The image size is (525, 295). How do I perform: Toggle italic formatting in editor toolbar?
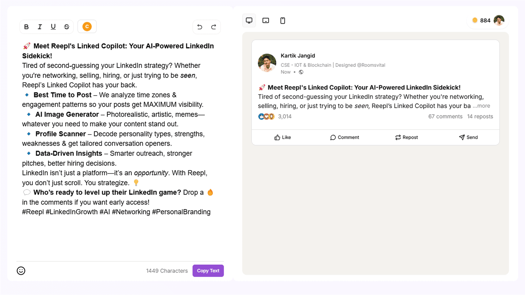tap(40, 27)
